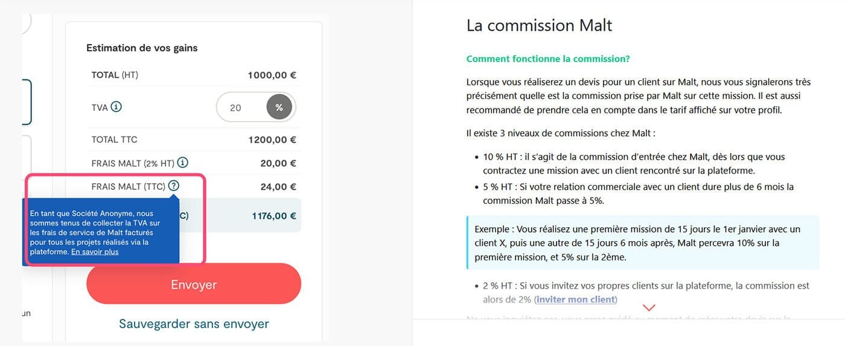
Task: Click the info icon next to TVA
Action: point(116,107)
